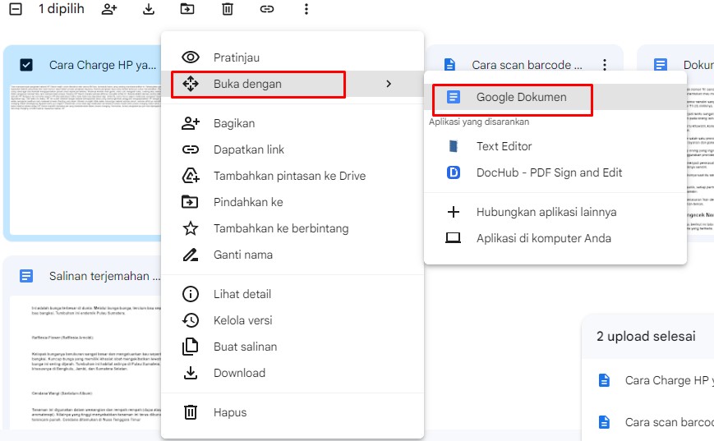714x441 pixels.
Task: Click the laptop icon in the submenu
Action: click(453, 238)
